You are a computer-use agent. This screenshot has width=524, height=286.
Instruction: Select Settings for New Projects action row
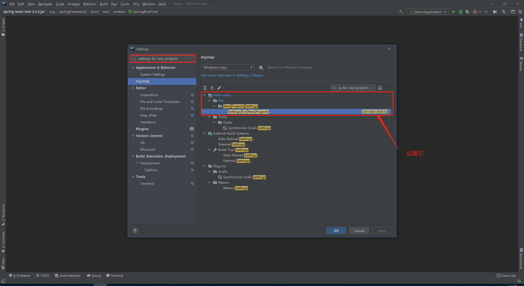(296, 112)
